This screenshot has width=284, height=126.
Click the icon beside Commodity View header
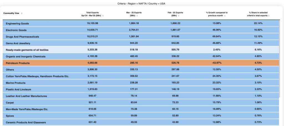pos(22,13)
